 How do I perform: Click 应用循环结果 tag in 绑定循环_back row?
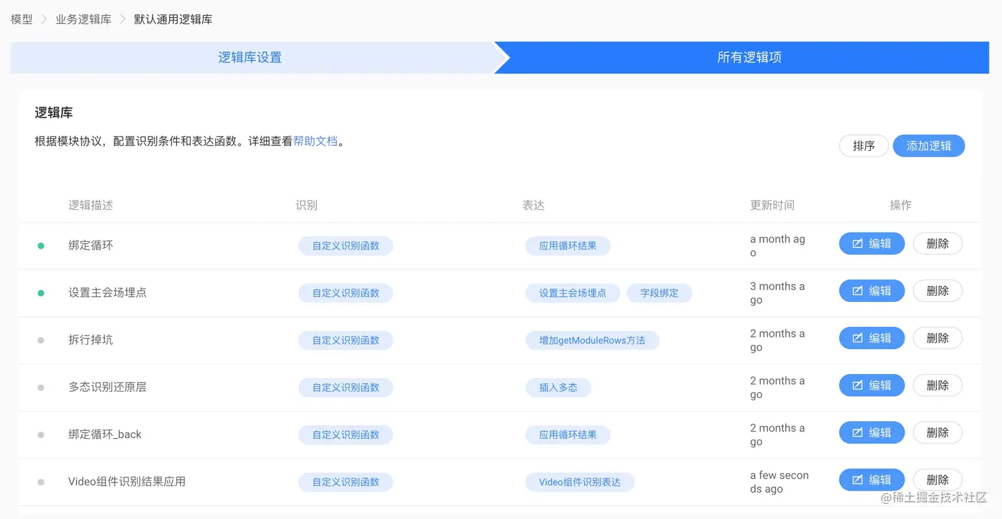click(x=568, y=435)
